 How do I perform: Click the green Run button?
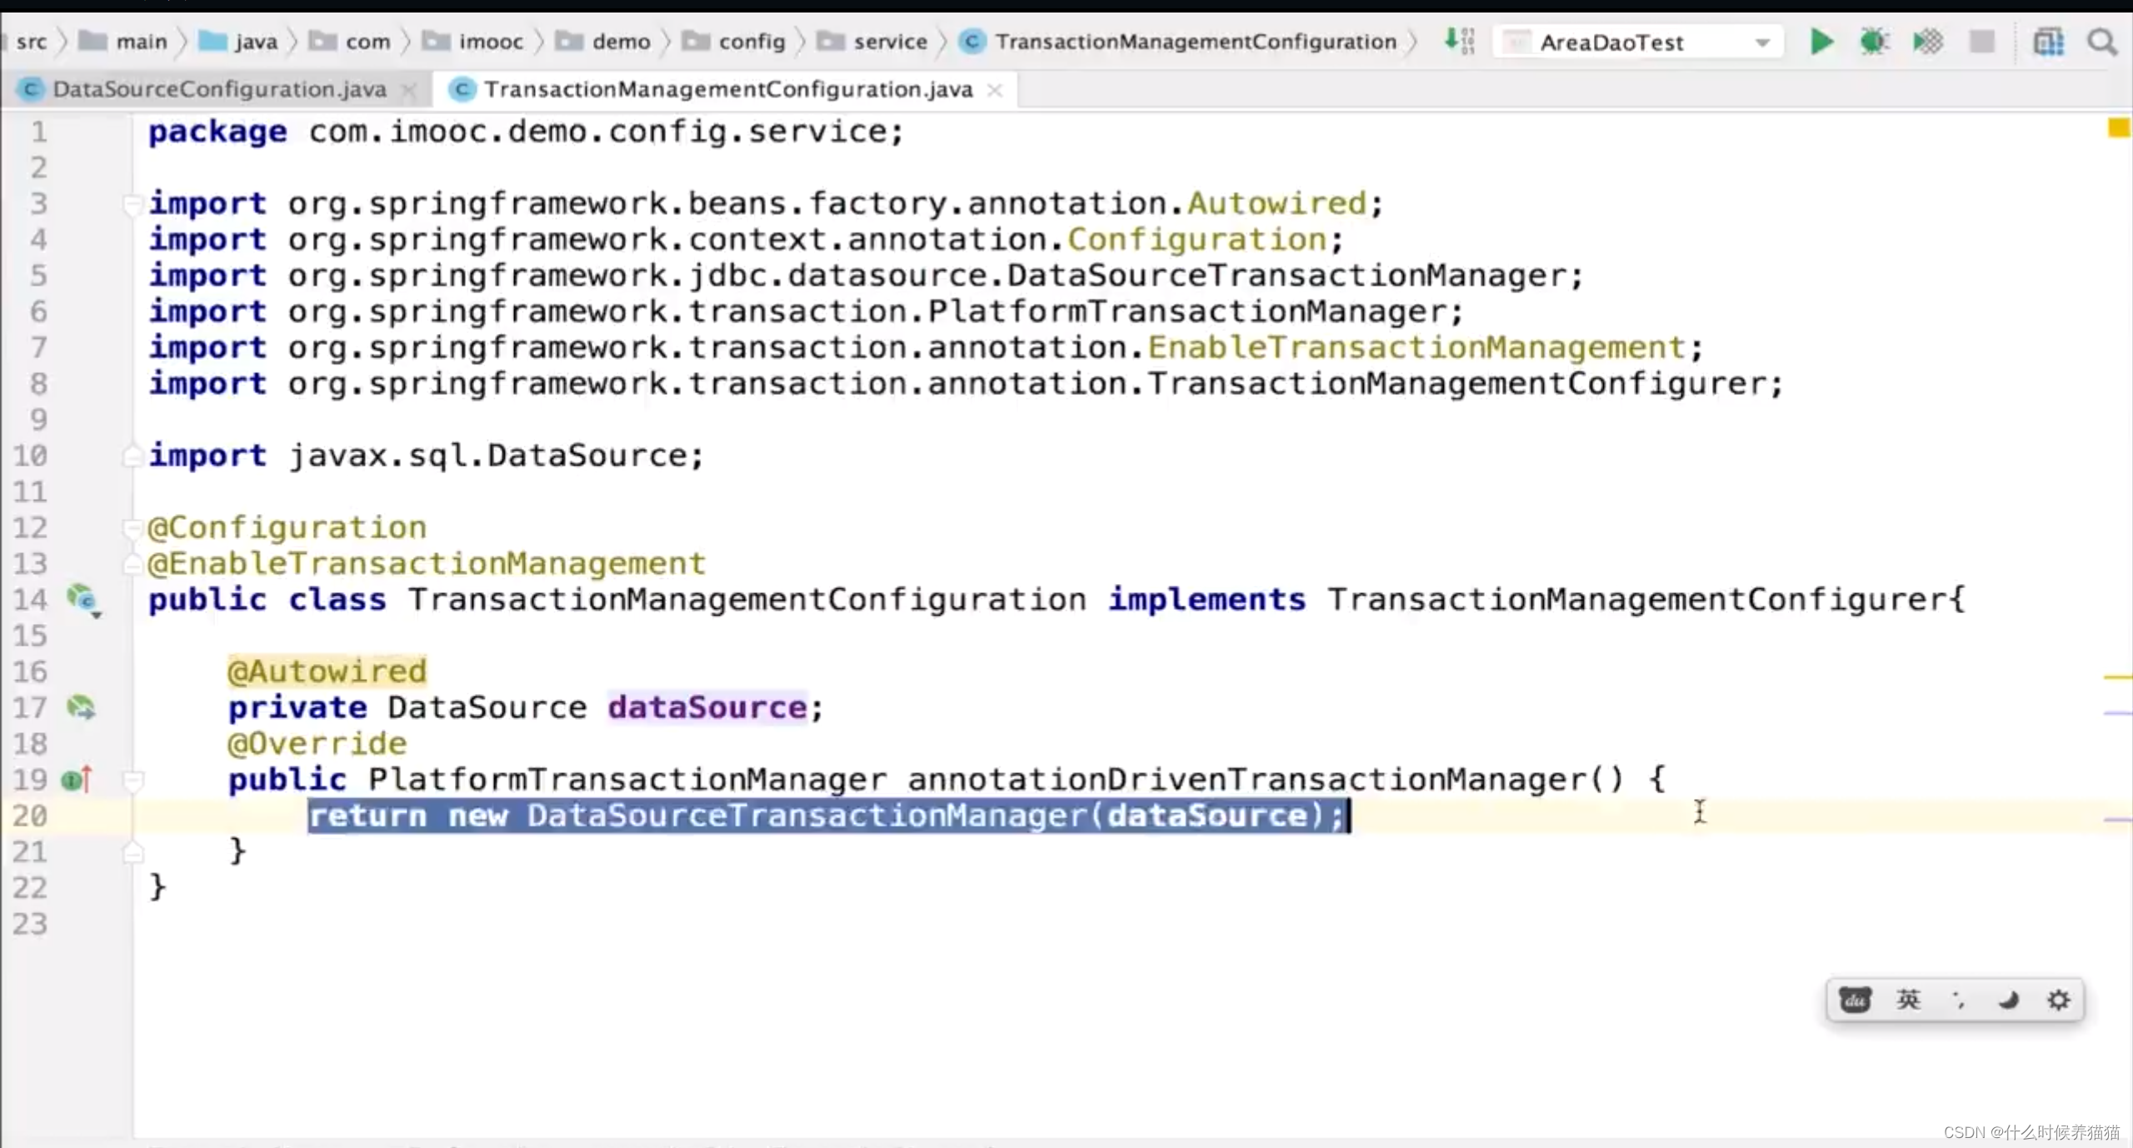[x=1821, y=41]
